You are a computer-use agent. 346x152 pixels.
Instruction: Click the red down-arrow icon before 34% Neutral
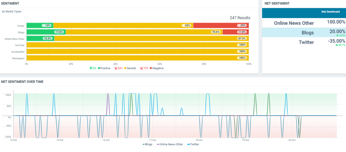pyautogui.click(x=116, y=68)
